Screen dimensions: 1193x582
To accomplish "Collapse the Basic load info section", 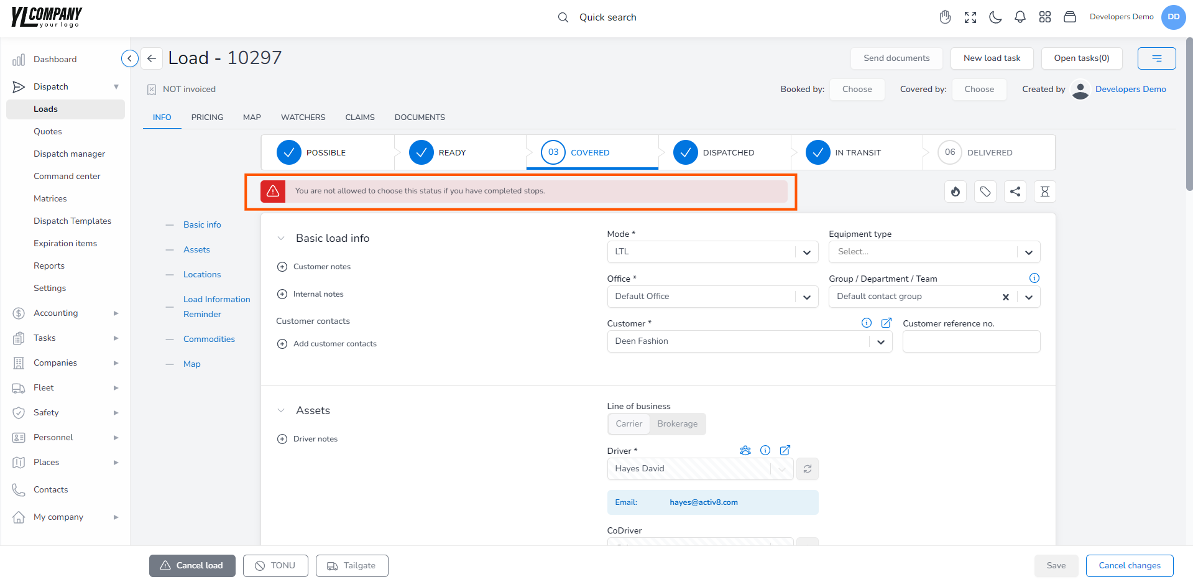I will point(281,238).
